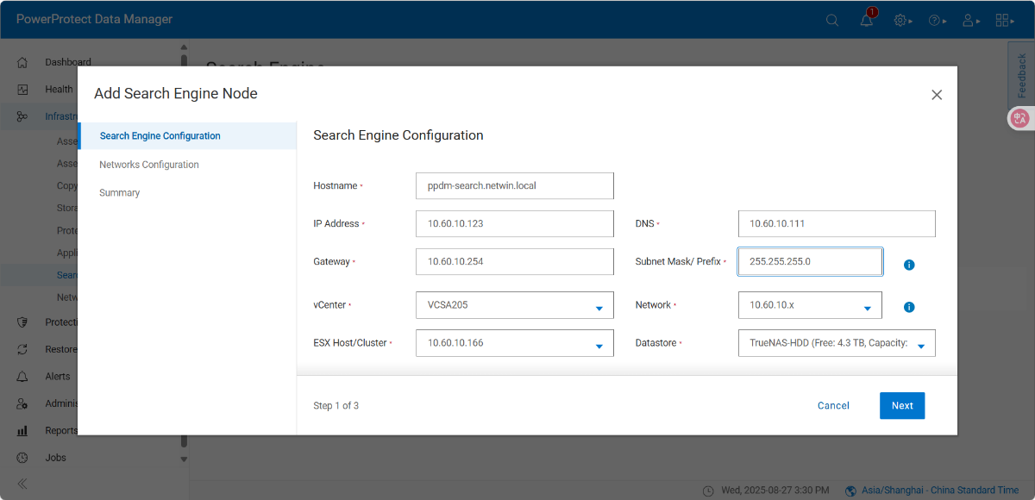Open Health in the sidebar menu
This screenshot has width=1035, height=500.
click(x=59, y=89)
